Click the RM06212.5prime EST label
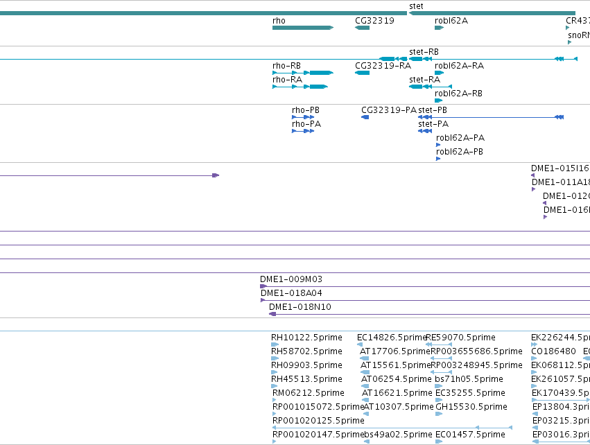 pyautogui.click(x=308, y=394)
